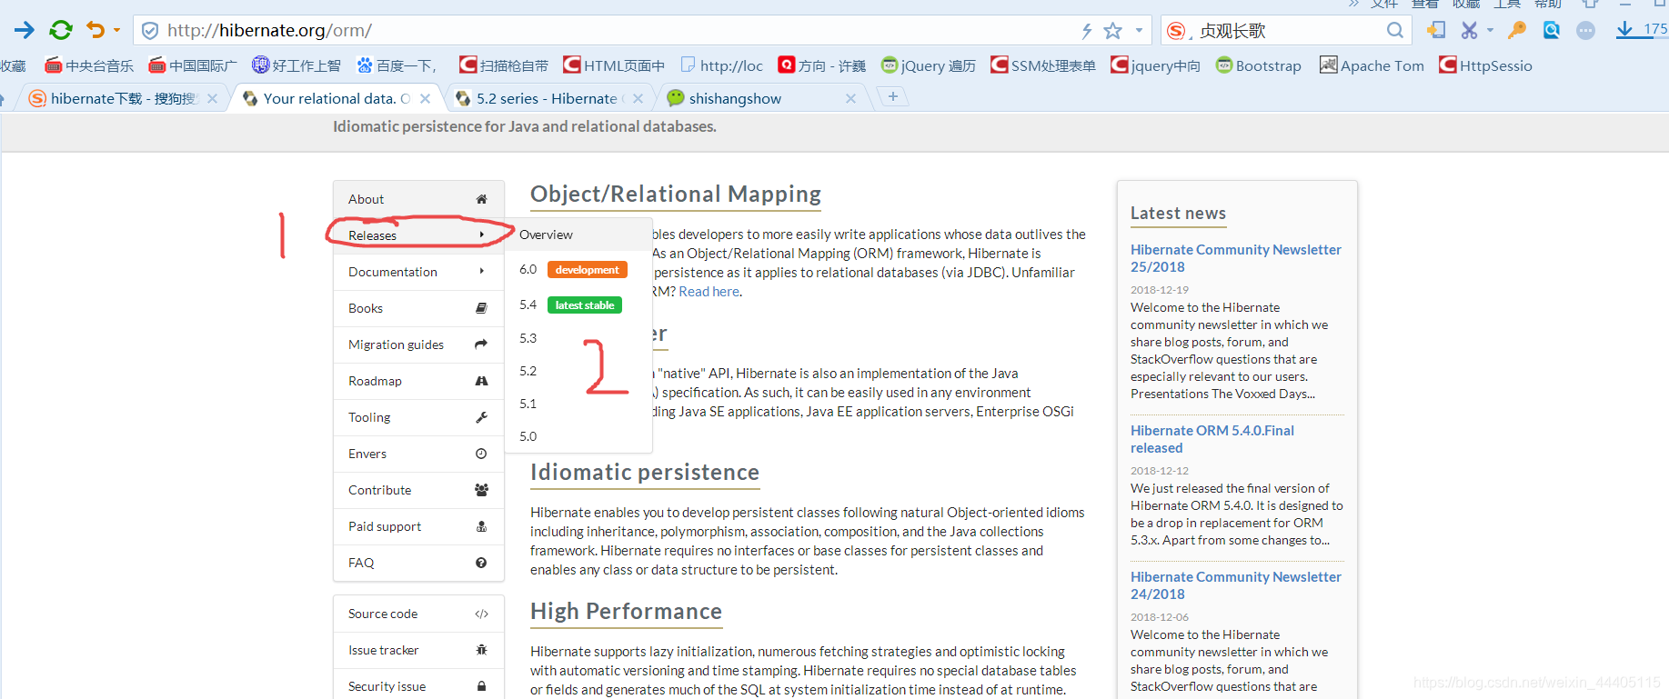The height and width of the screenshot is (699, 1669).
Task: Click the Tooling wrench icon
Action: (x=481, y=417)
